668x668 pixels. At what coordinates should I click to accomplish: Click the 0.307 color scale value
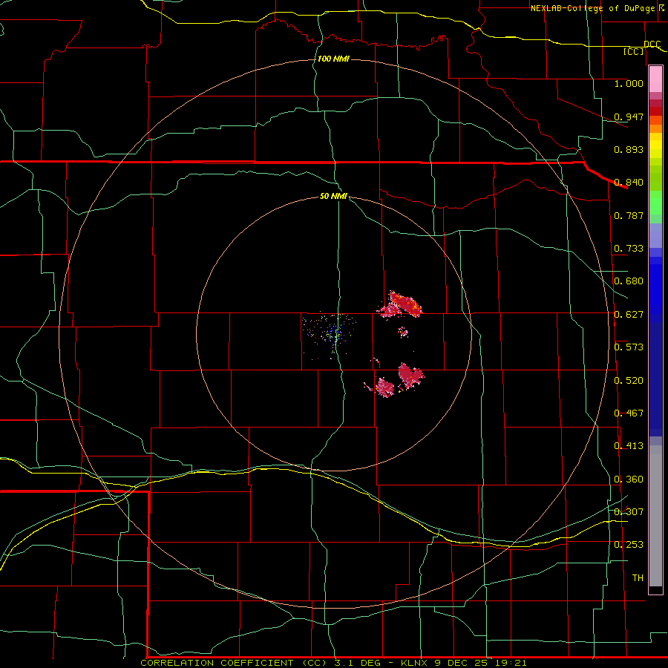[x=629, y=511]
